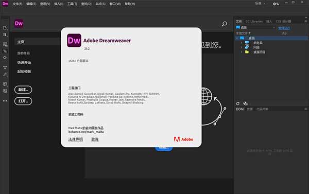Click the Apply Comment icon
Image resolution: width=309 pixels, height=194 pixels.
(x=5, y=84)
